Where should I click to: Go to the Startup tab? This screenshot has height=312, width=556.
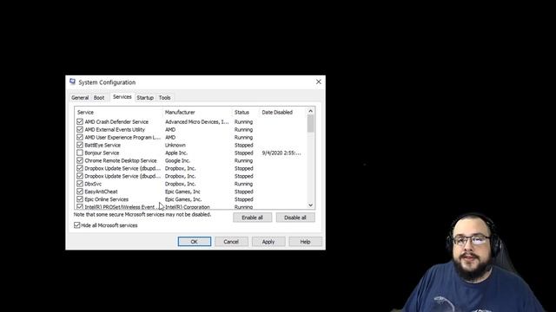pyautogui.click(x=145, y=98)
